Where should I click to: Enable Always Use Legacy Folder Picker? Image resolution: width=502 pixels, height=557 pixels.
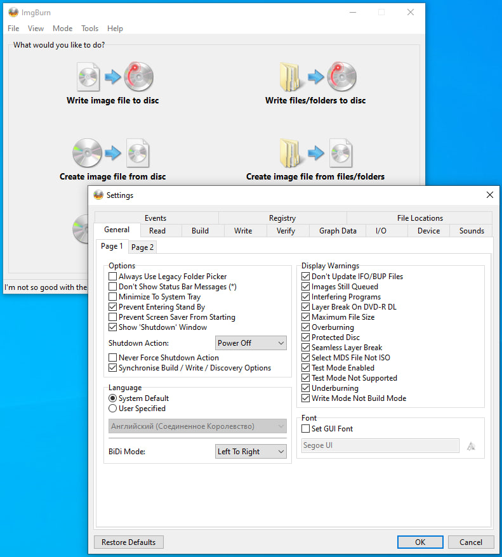pos(112,277)
